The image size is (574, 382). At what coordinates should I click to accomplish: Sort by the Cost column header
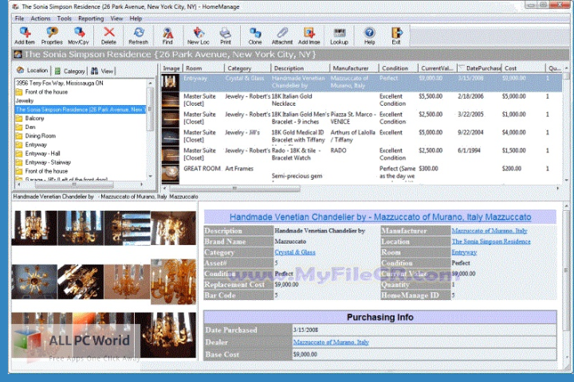coord(523,68)
